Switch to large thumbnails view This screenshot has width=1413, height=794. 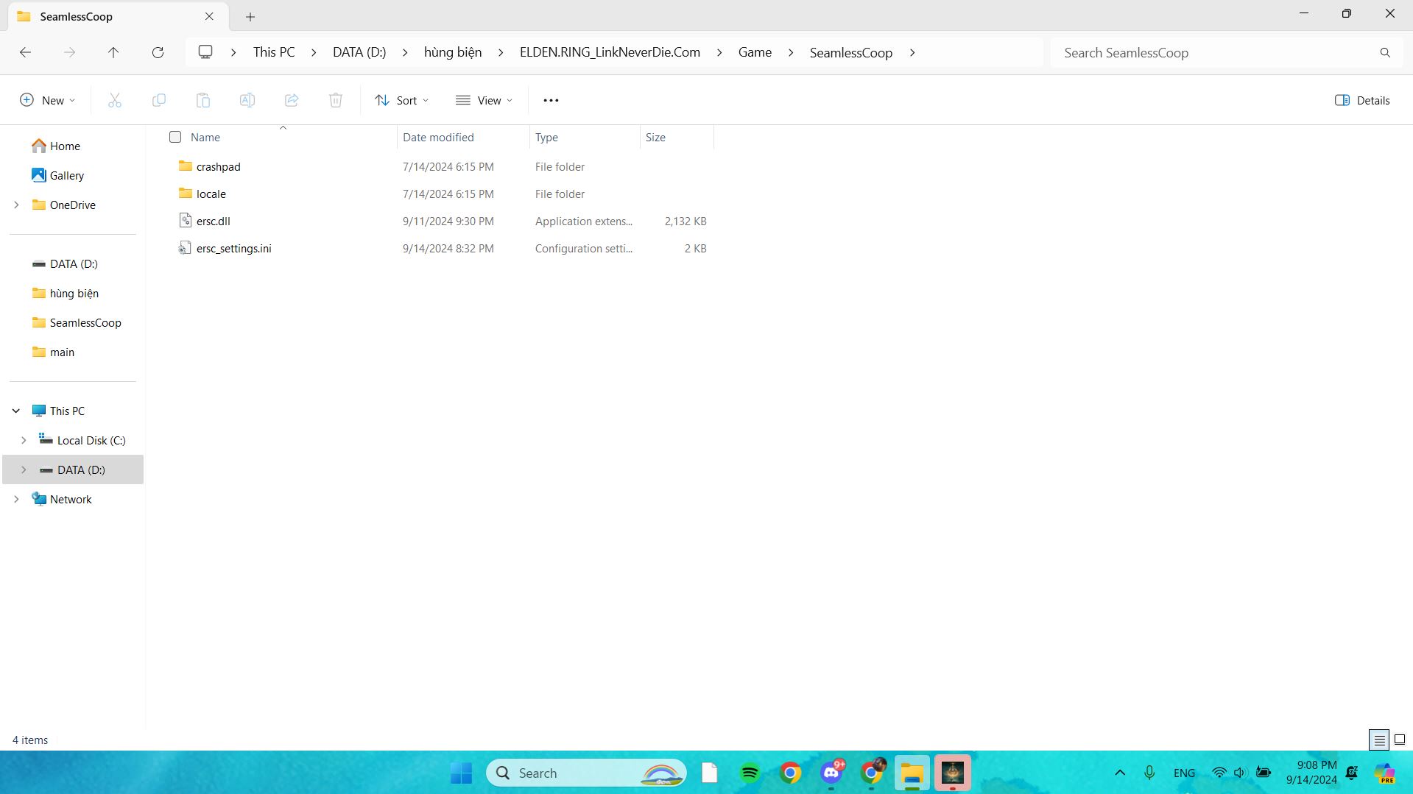(x=1400, y=740)
